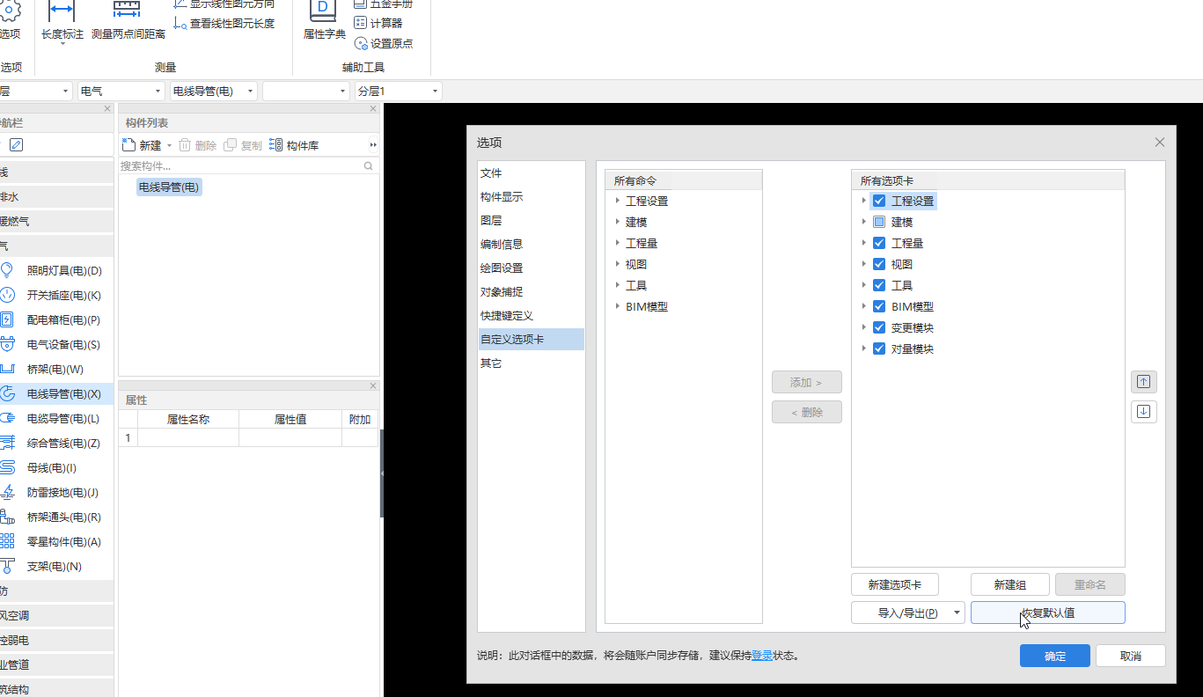Select 零星构件(电)(A) component type
Viewport: 1203px width, 697px height.
[56, 542]
